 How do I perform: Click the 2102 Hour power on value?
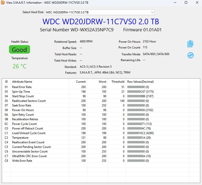tap(149, 41)
